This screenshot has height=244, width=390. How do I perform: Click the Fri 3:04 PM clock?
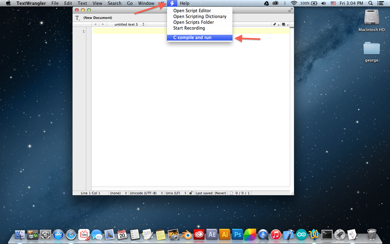(x=351, y=3)
